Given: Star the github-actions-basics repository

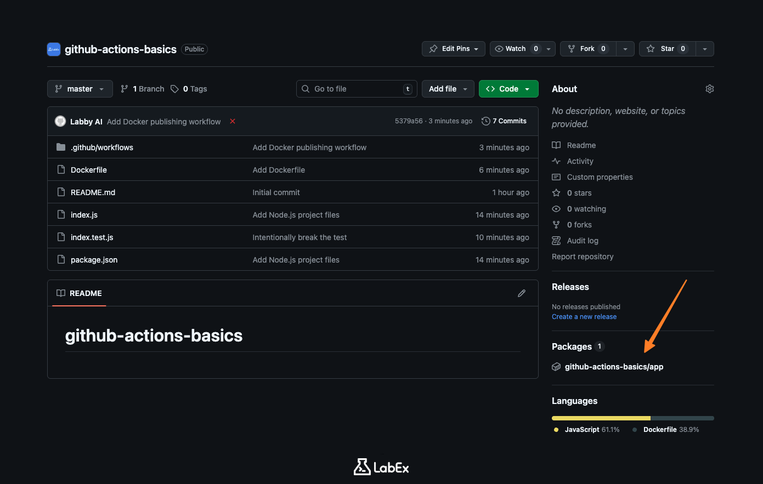Looking at the screenshot, I should tap(668, 49).
